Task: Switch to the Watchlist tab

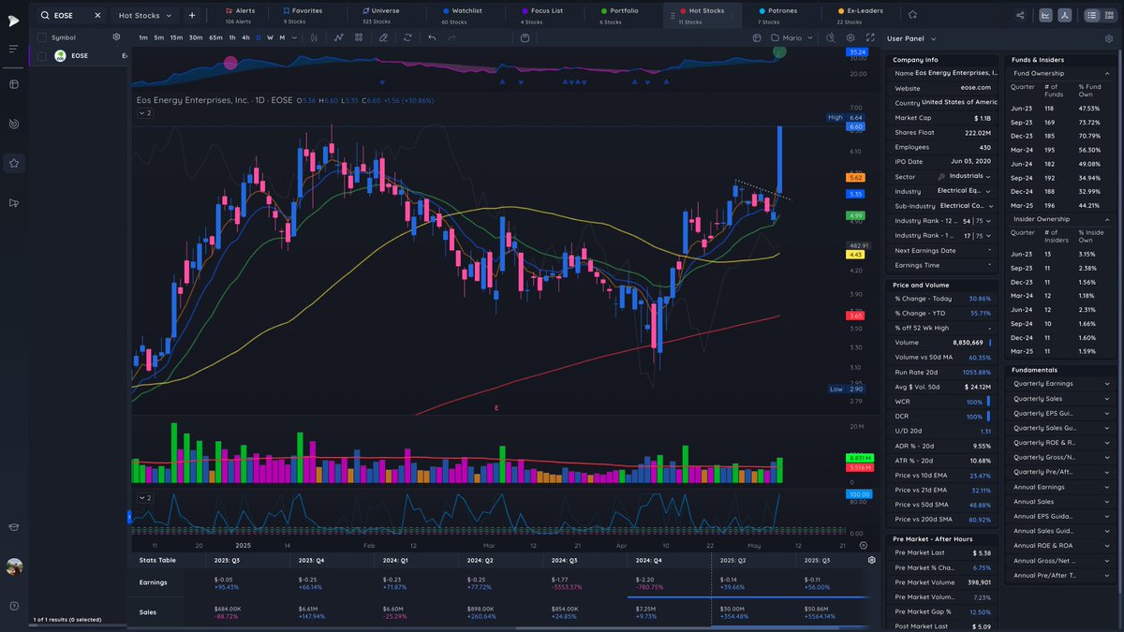Action: point(461,15)
